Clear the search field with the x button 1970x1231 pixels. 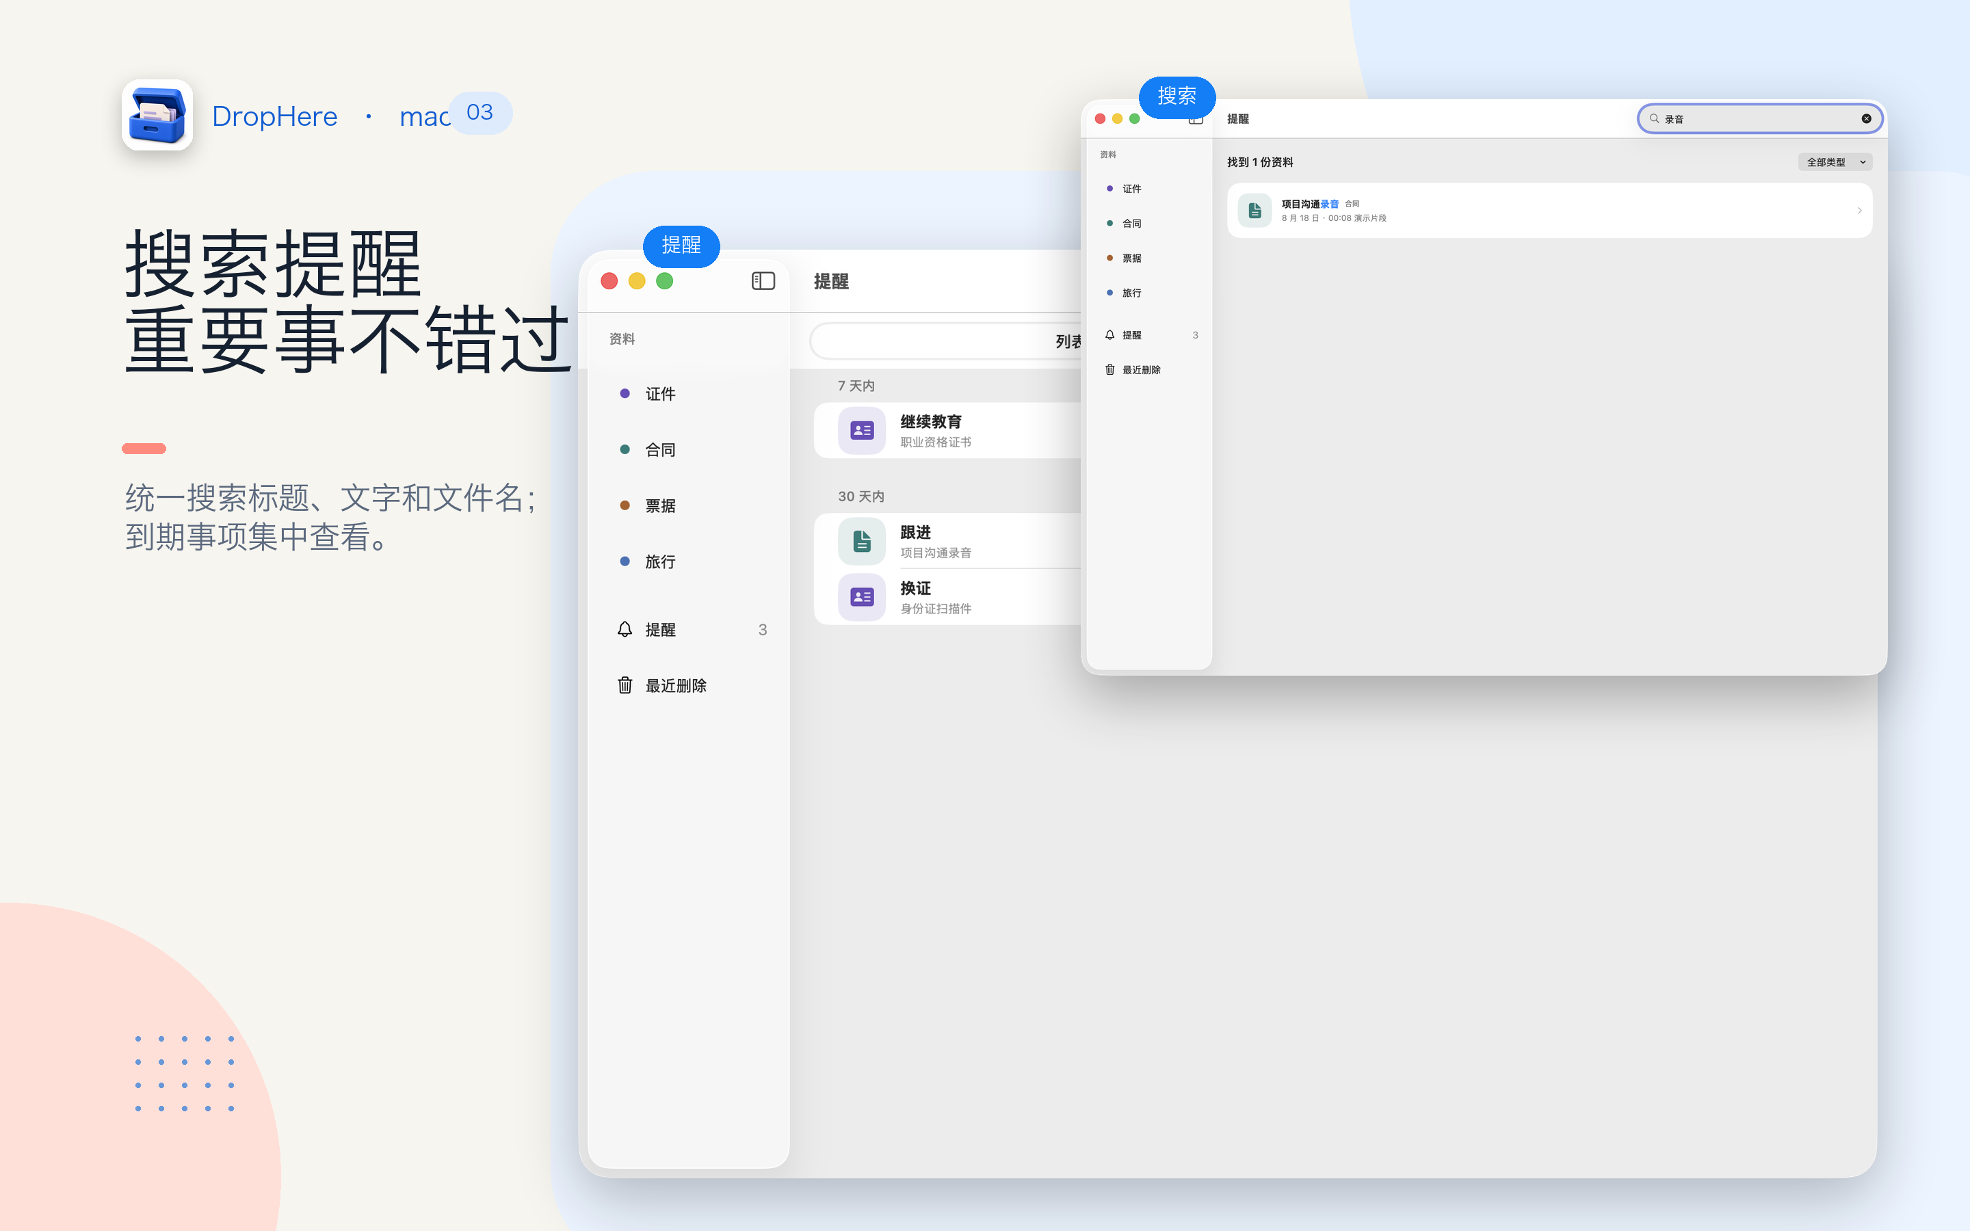coord(1866,119)
